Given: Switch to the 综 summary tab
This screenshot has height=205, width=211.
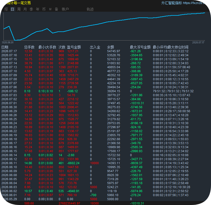Looking at the screenshot, I should point(6,9).
